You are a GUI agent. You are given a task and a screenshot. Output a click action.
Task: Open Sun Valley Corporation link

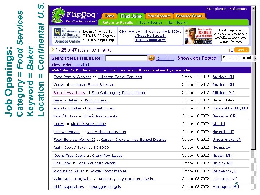coord(106,132)
